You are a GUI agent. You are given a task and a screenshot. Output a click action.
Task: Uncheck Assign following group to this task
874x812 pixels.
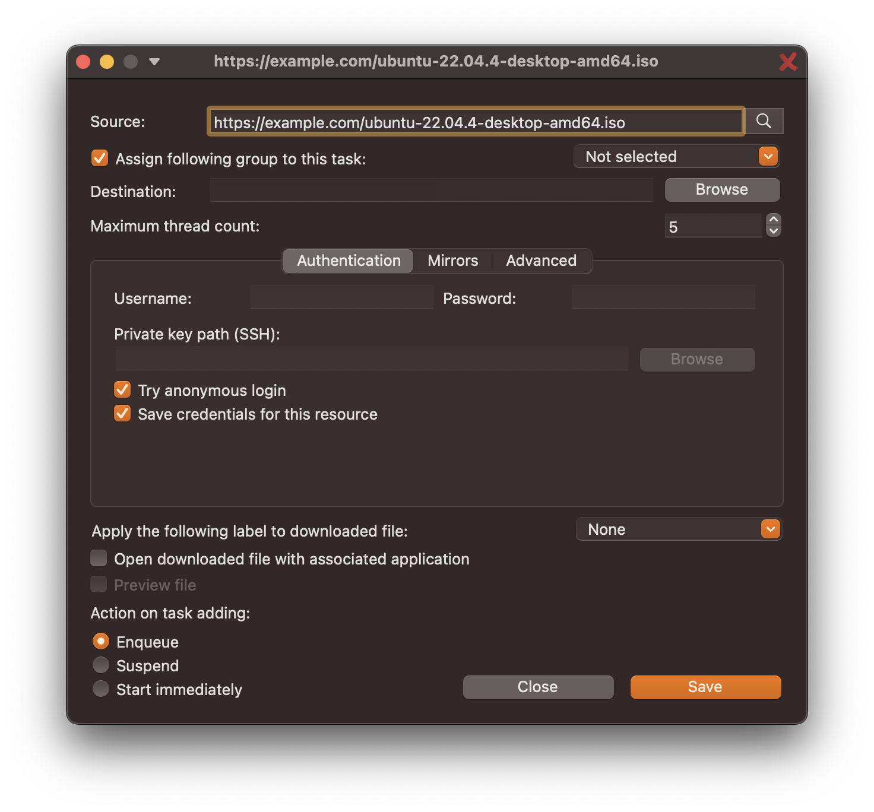pyautogui.click(x=100, y=158)
